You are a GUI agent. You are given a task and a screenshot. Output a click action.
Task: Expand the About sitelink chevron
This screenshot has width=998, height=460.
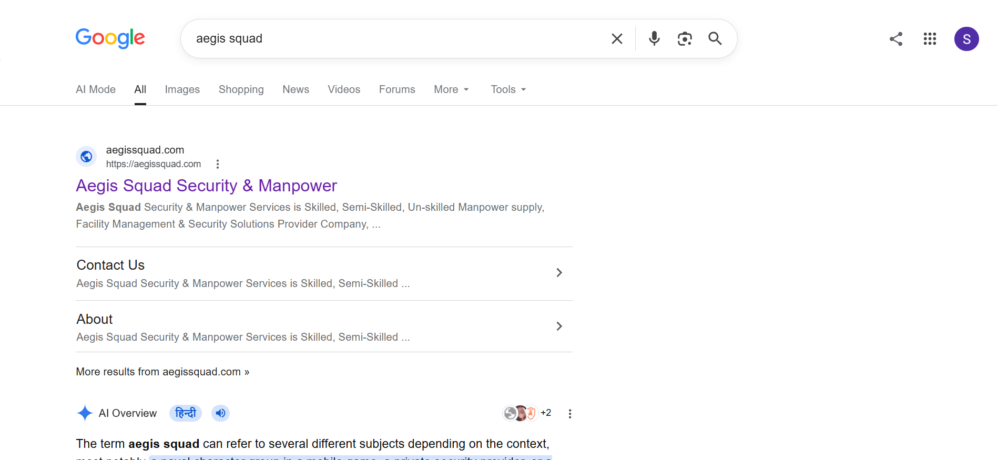(559, 326)
